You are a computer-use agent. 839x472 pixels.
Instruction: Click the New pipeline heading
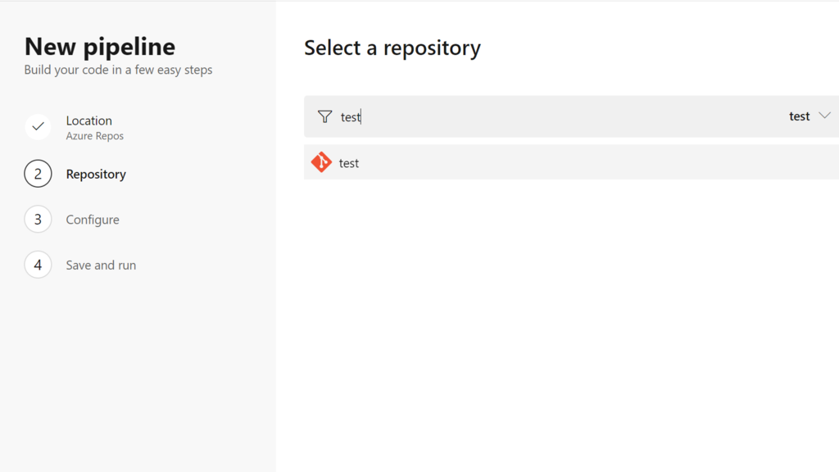100,47
